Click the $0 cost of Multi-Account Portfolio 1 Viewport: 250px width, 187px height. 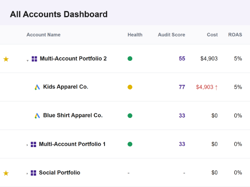(214, 144)
